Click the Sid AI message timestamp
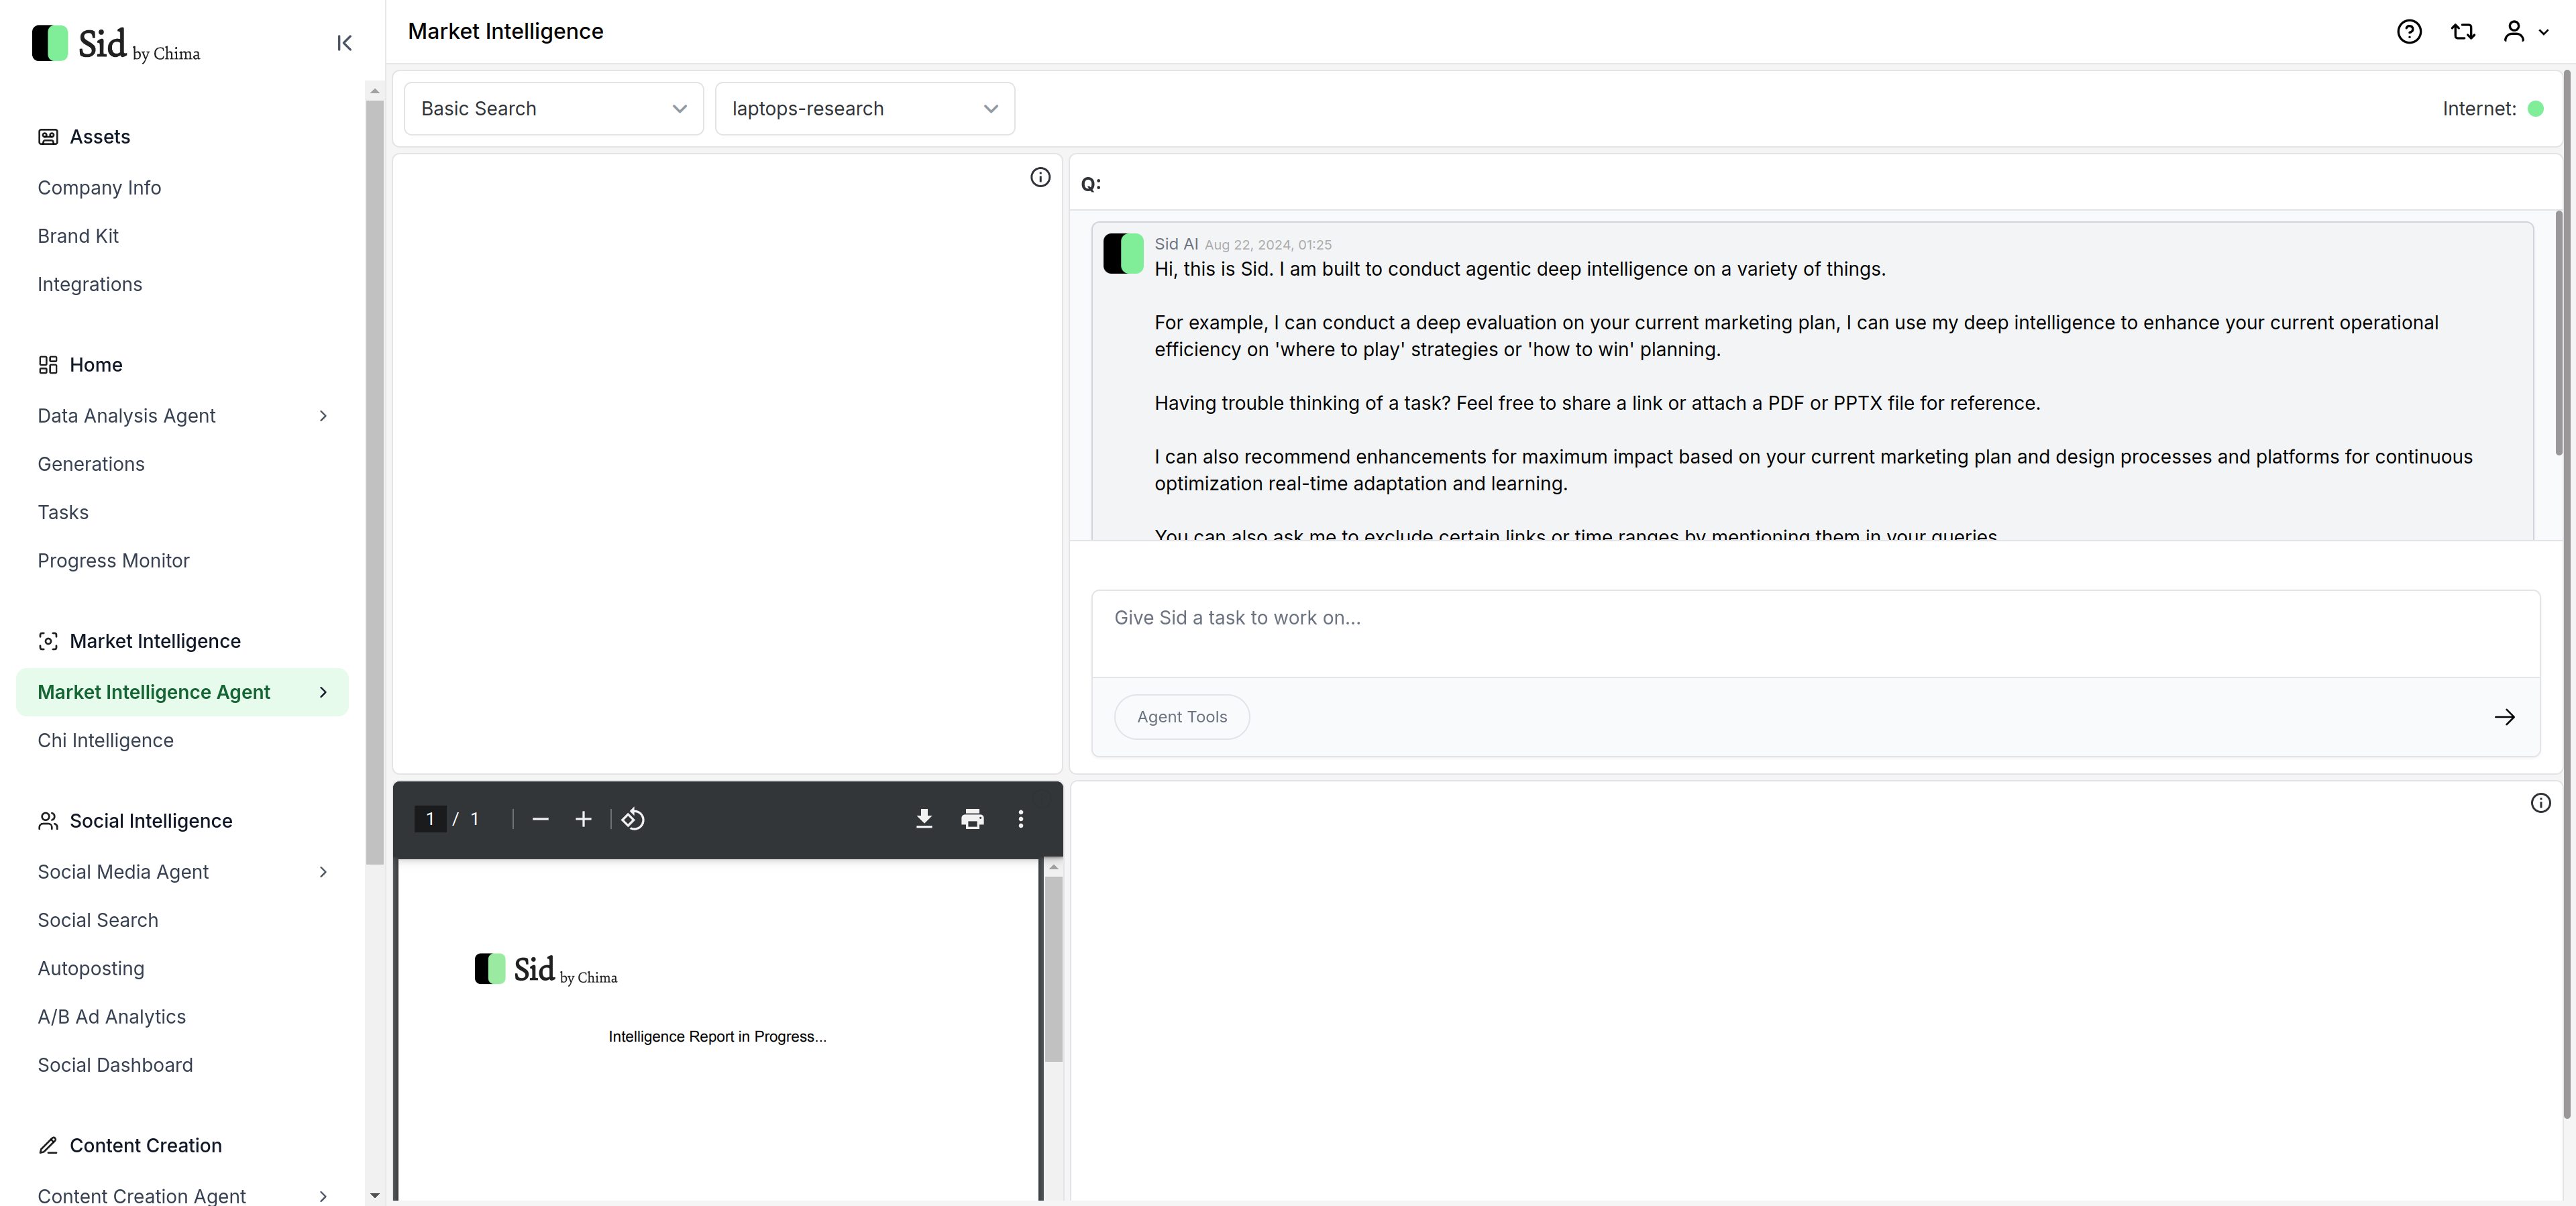2576x1206 pixels. [x=1267, y=245]
